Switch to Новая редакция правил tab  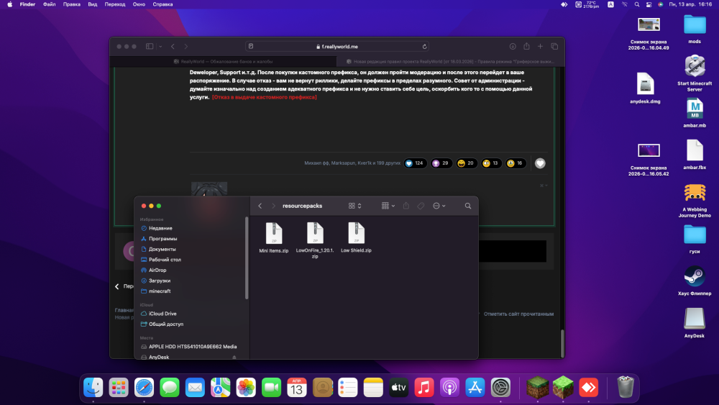click(450, 61)
